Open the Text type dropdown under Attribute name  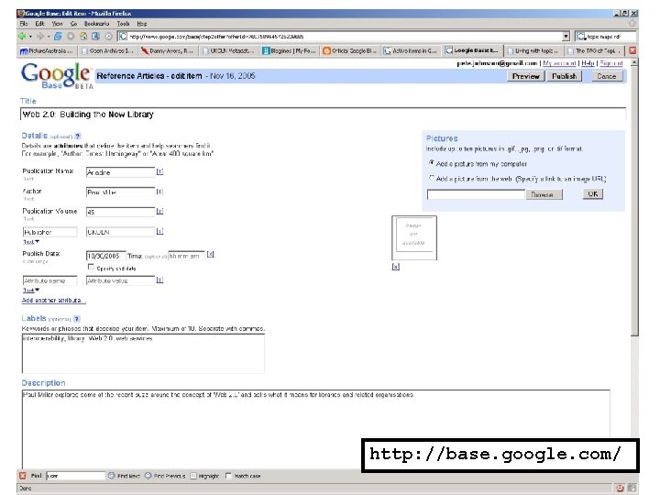click(31, 291)
